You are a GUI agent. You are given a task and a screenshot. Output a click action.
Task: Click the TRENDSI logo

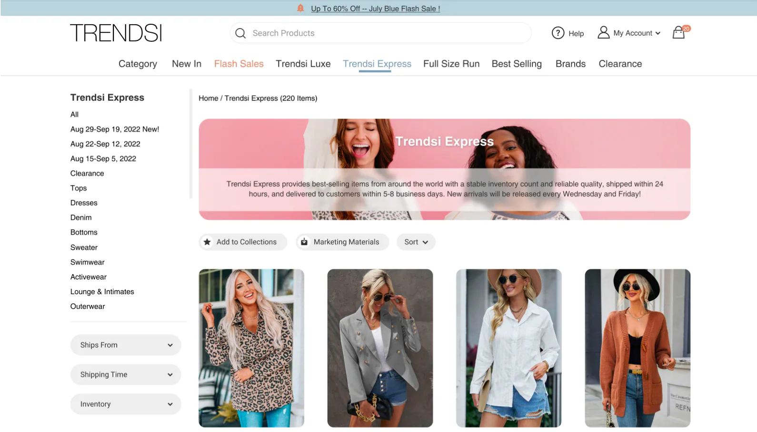[116, 33]
